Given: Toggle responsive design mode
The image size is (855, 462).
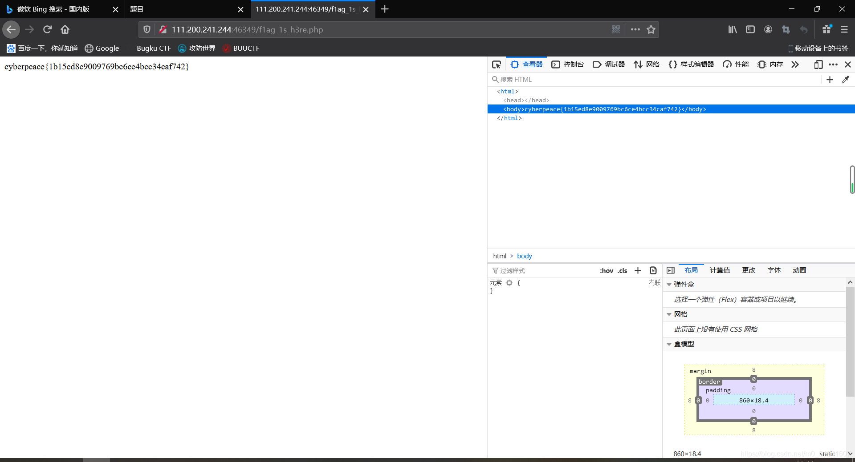Looking at the screenshot, I should point(818,64).
